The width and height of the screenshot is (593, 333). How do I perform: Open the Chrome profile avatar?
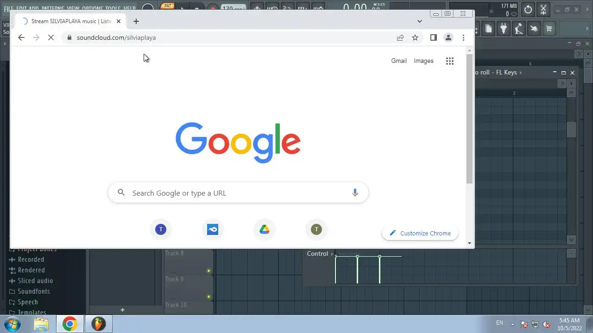[x=448, y=37]
